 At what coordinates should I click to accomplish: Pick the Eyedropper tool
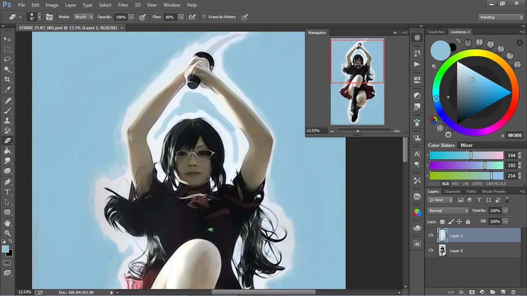(x=7, y=89)
